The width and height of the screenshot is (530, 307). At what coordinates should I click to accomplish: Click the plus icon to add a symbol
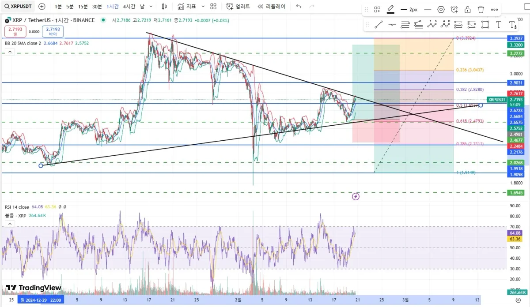tap(42, 7)
